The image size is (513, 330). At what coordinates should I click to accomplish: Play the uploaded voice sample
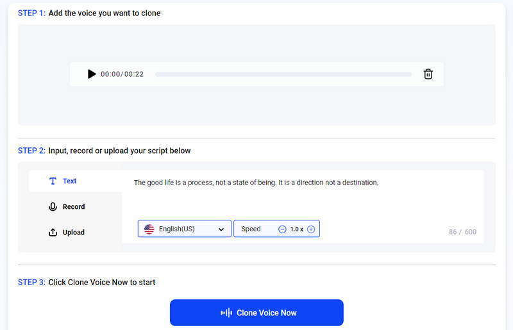coord(92,74)
